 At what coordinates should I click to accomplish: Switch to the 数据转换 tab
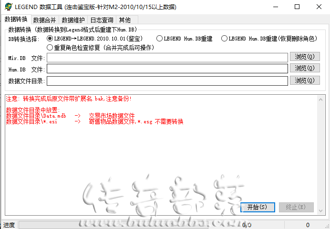click(16, 20)
